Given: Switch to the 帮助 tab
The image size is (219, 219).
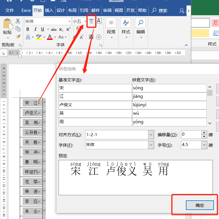Looking at the screenshot, I should (142, 10).
